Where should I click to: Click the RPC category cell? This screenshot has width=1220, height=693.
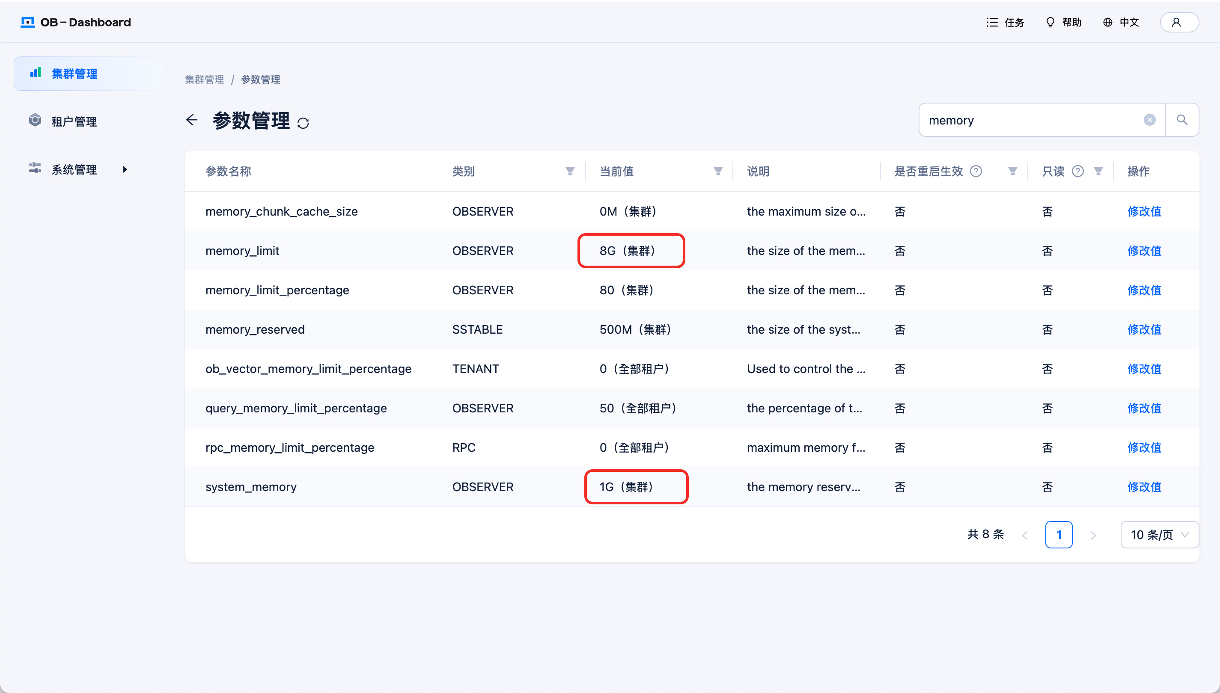(x=464, y=447)
